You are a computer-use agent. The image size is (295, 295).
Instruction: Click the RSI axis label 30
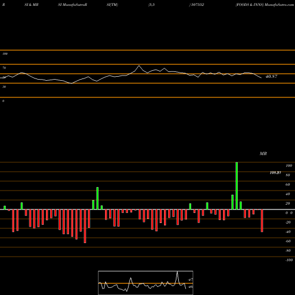click(4, 87)
